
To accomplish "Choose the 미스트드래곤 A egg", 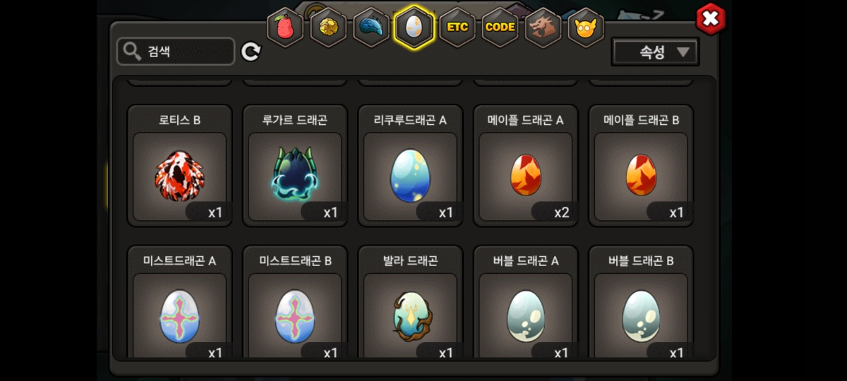I will tap(180, 302).
